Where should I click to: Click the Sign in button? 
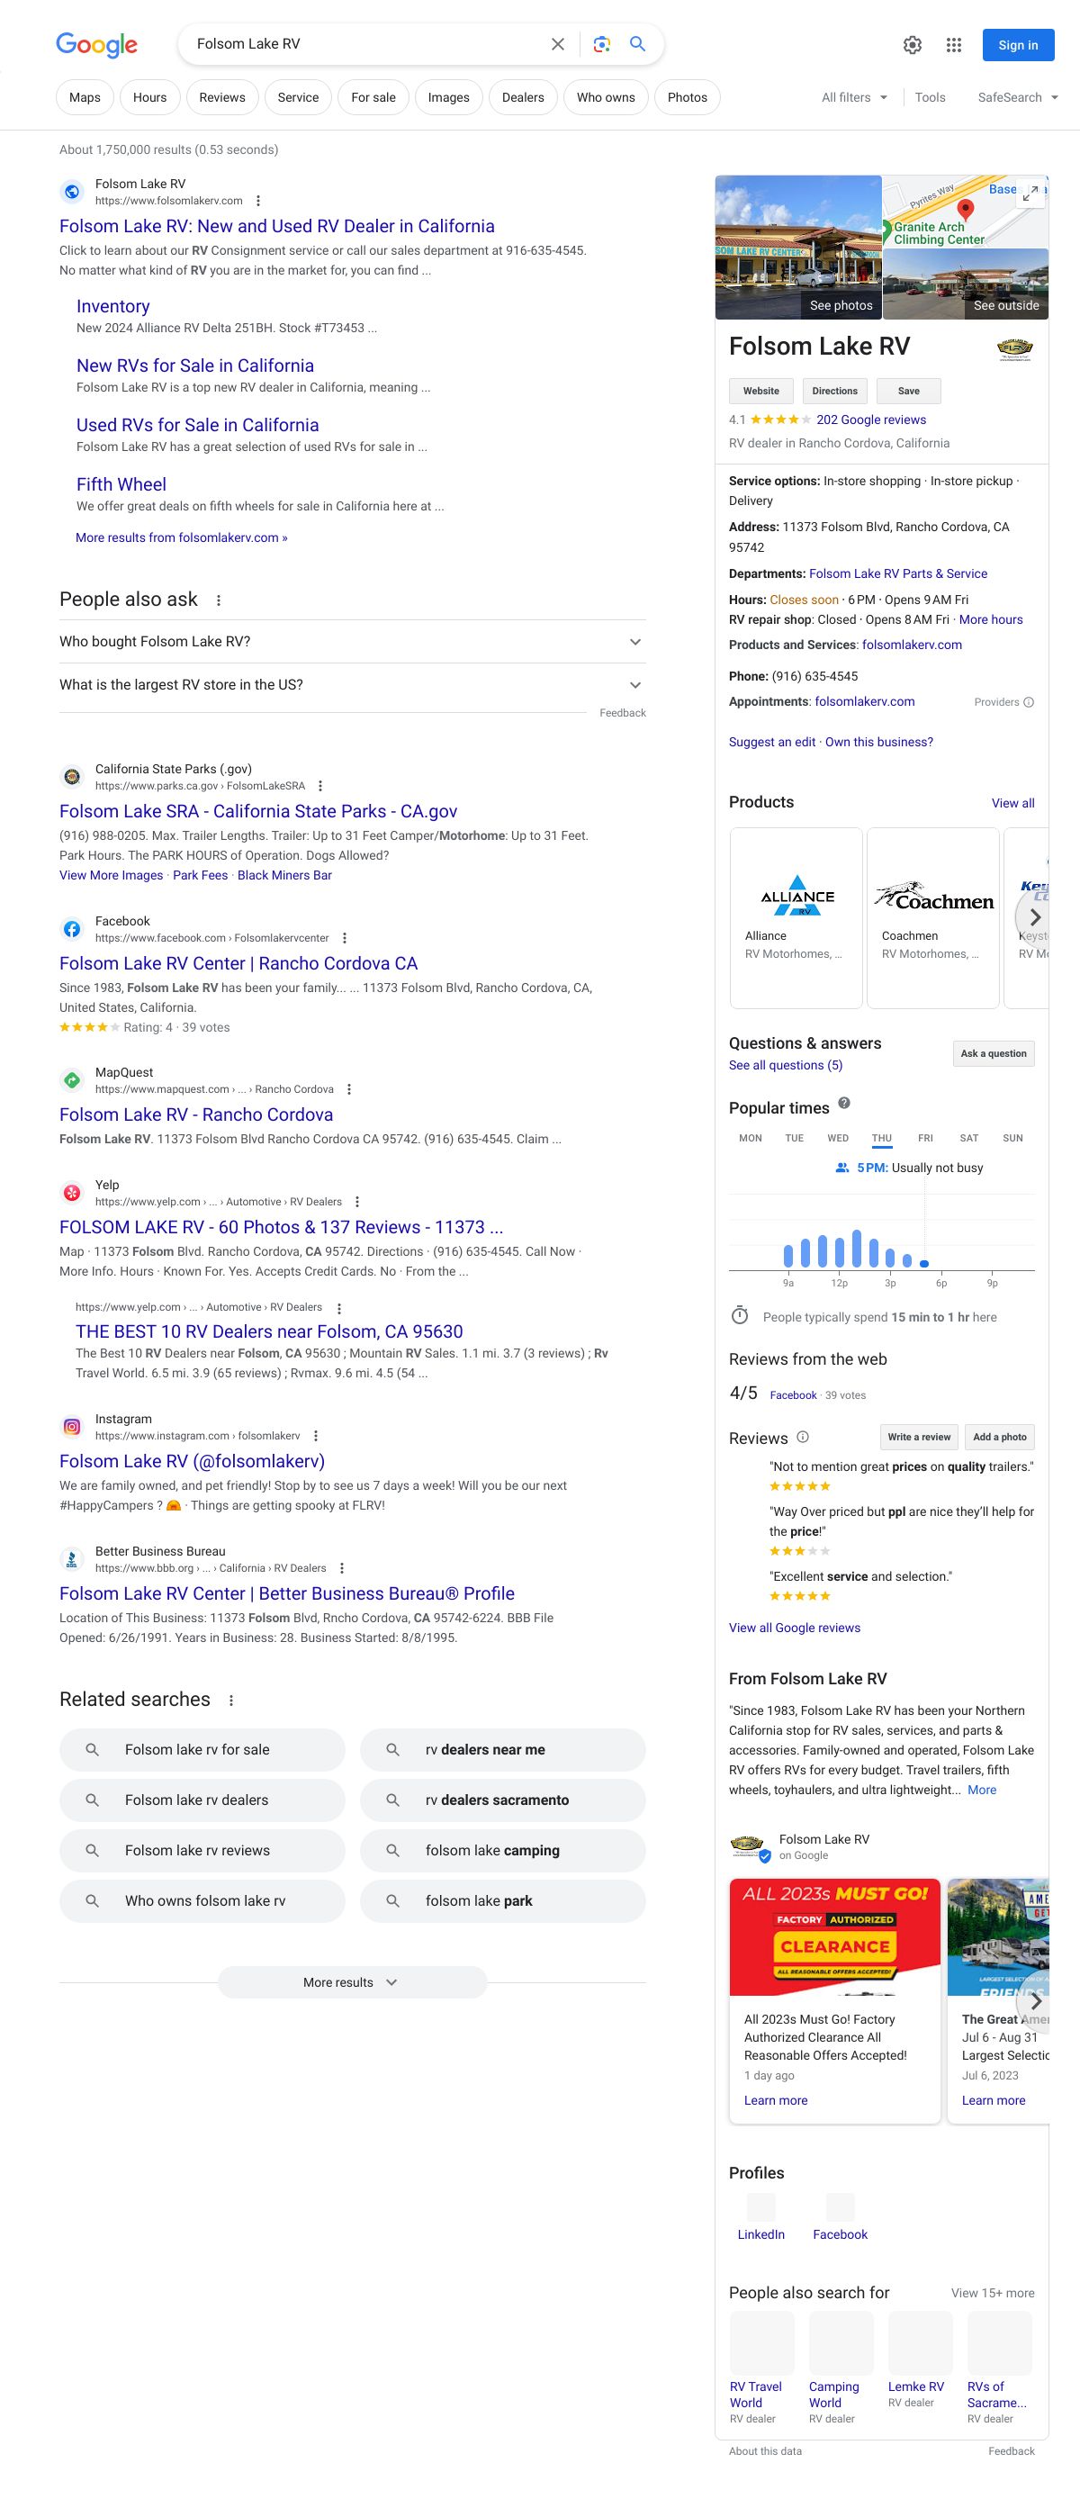pyautogui.click(x=1017, y=46)
